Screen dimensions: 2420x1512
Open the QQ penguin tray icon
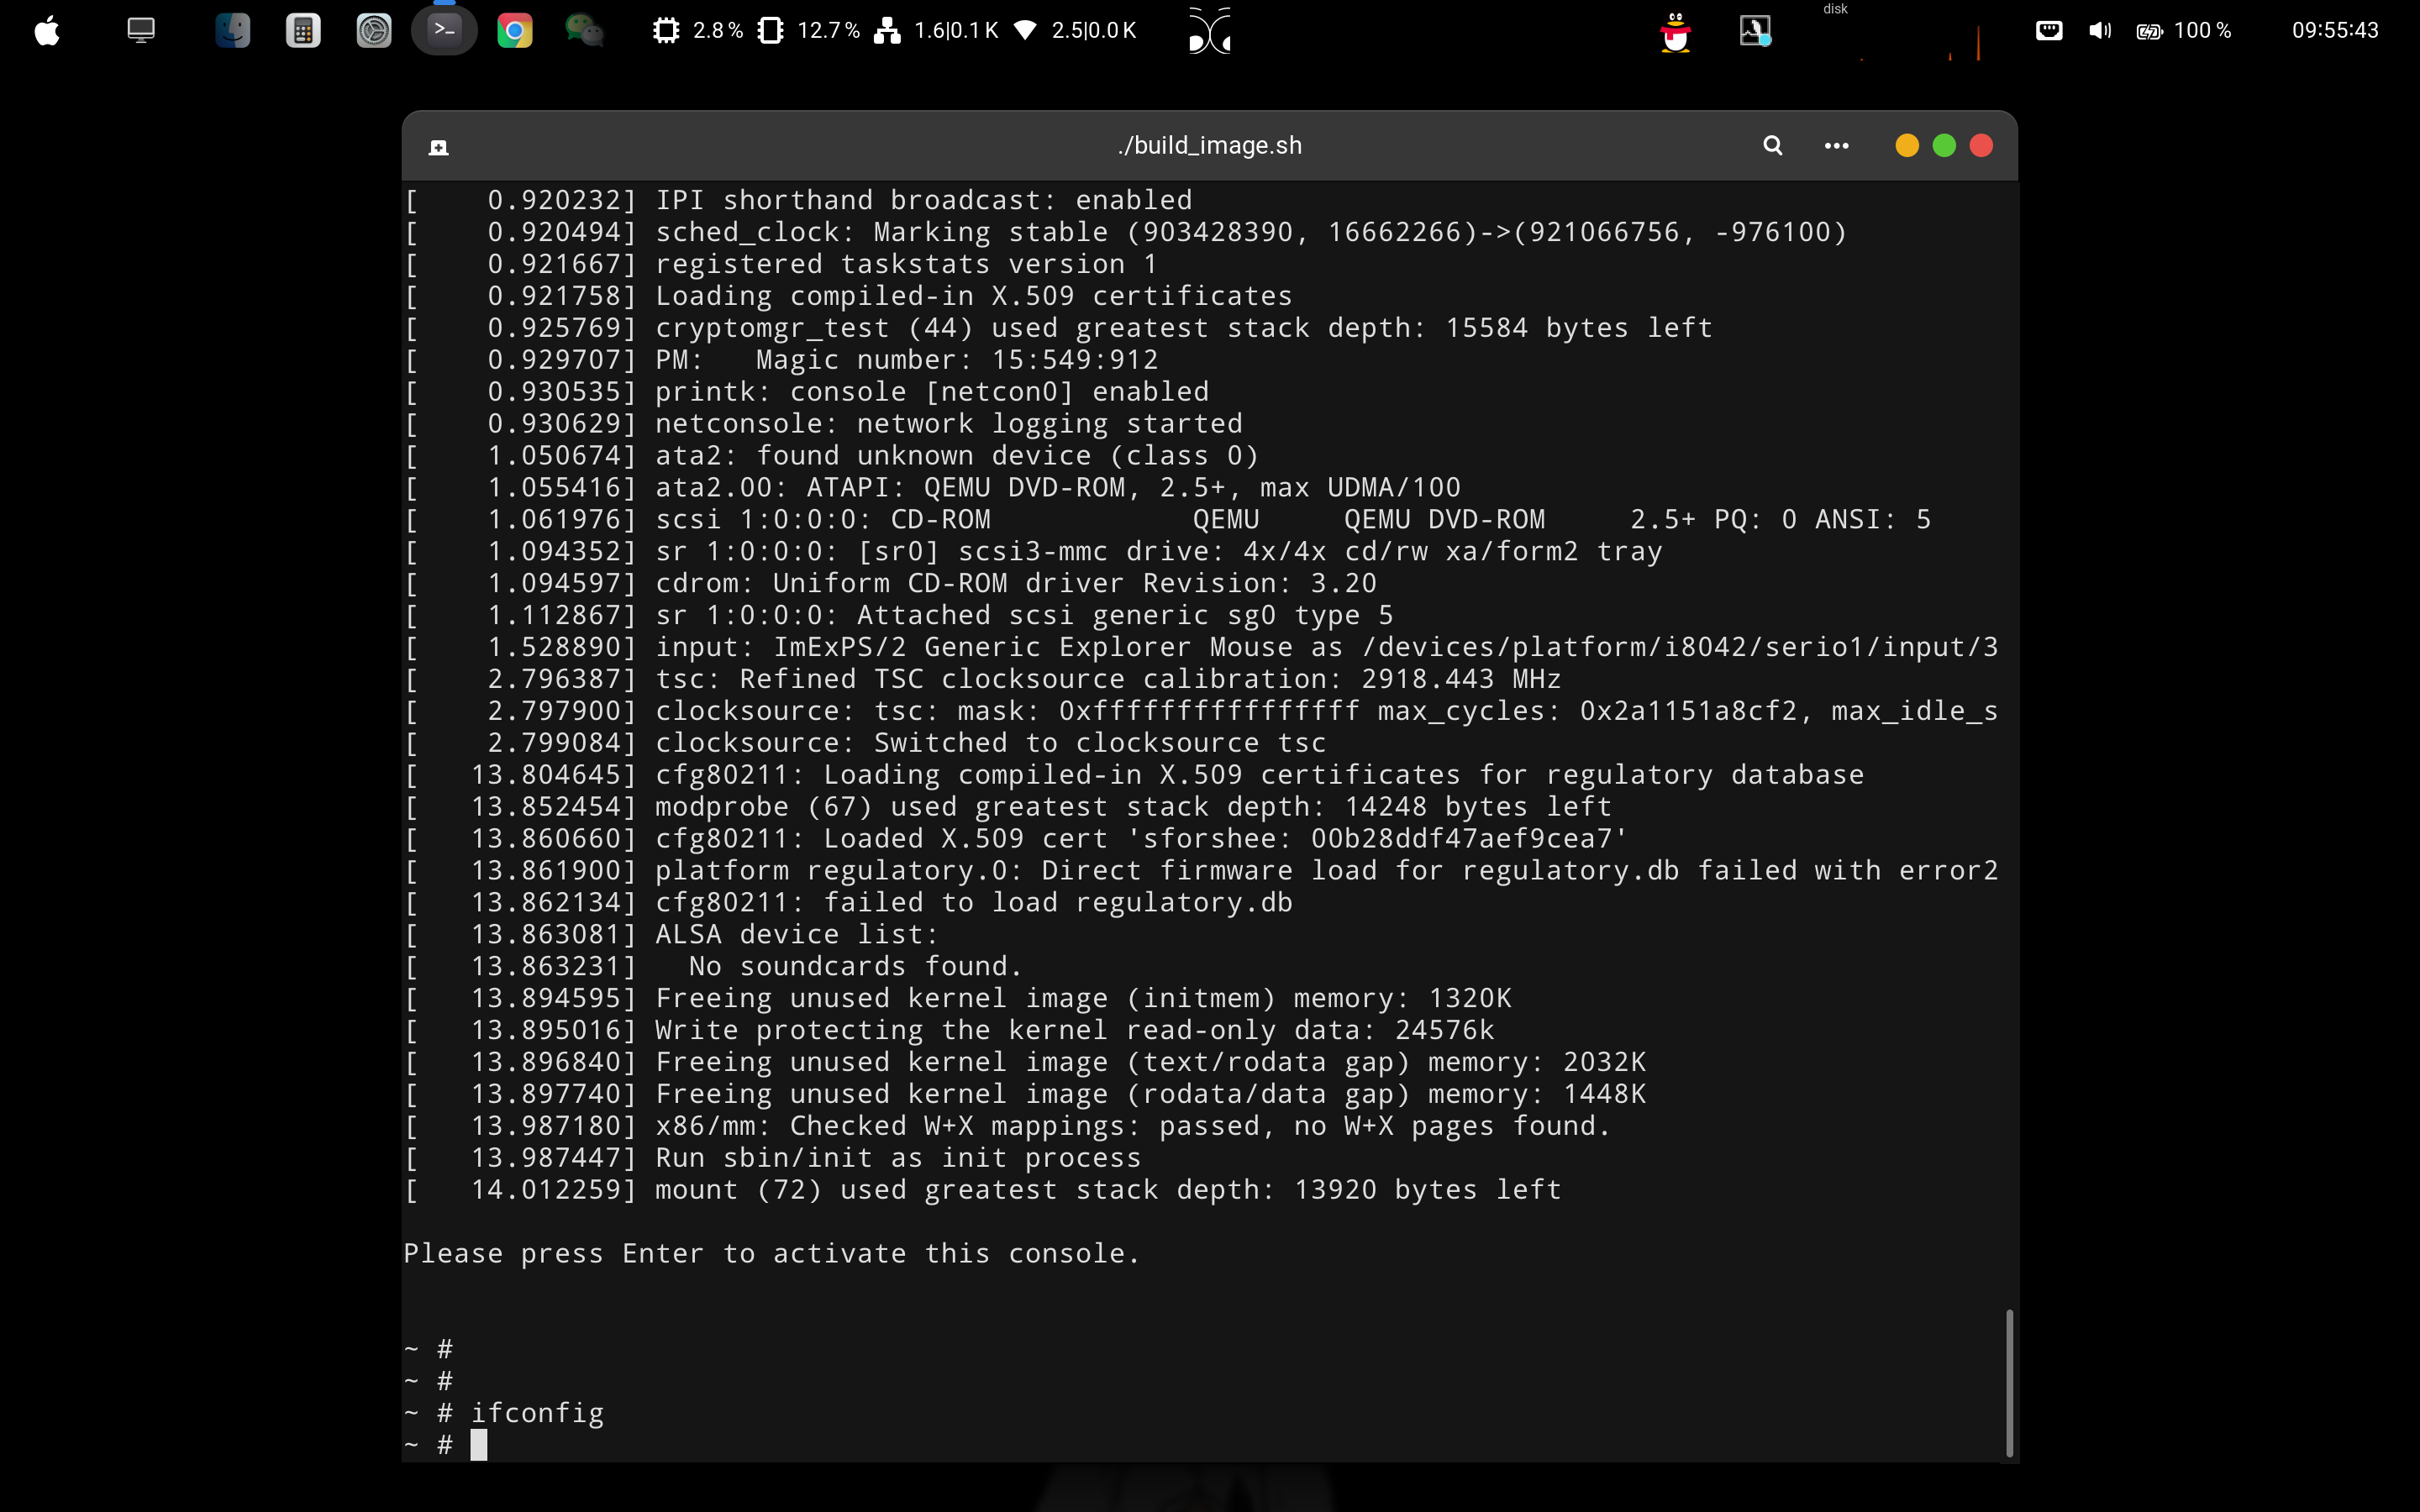(1675, 33)
